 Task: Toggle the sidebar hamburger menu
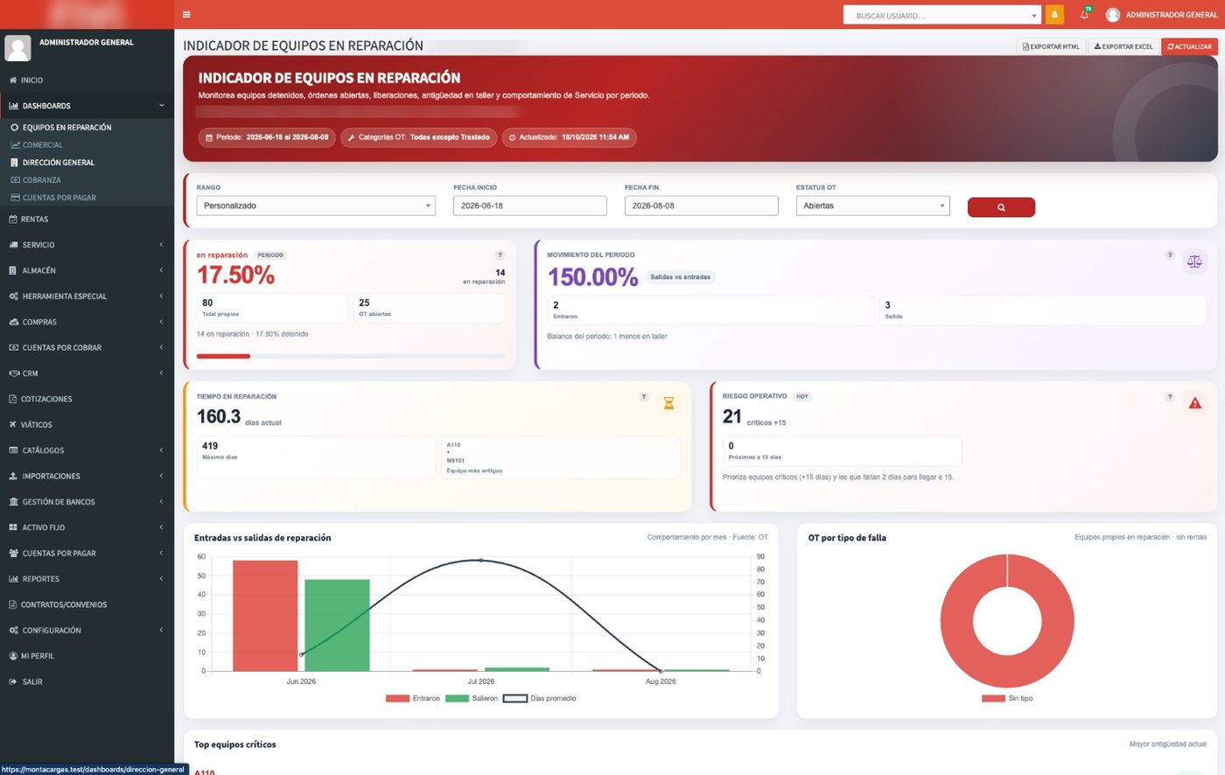click(186, 15)
